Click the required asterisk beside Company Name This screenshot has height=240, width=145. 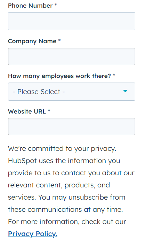tap(59, 40)
